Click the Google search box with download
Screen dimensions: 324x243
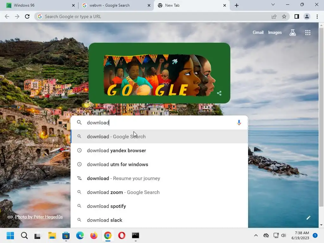[159, 122]
